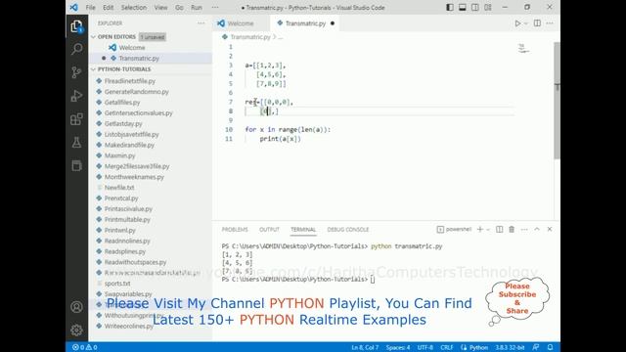Click the editor vertical scrollbar
Image resolution: width=626 pixels, height=352 pixels.
pyautogui.click(x=557, y=102)
